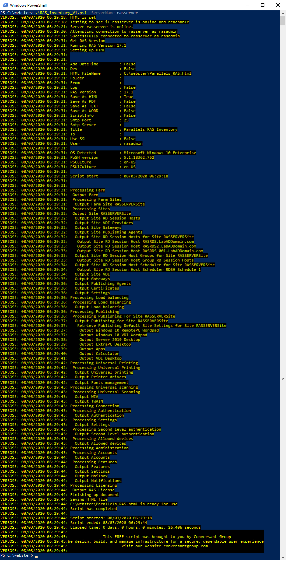Click the 'Parallels RAS Inventory' title value
The width and height of the screenshot is (286, 561).
(x=150, y=129)
